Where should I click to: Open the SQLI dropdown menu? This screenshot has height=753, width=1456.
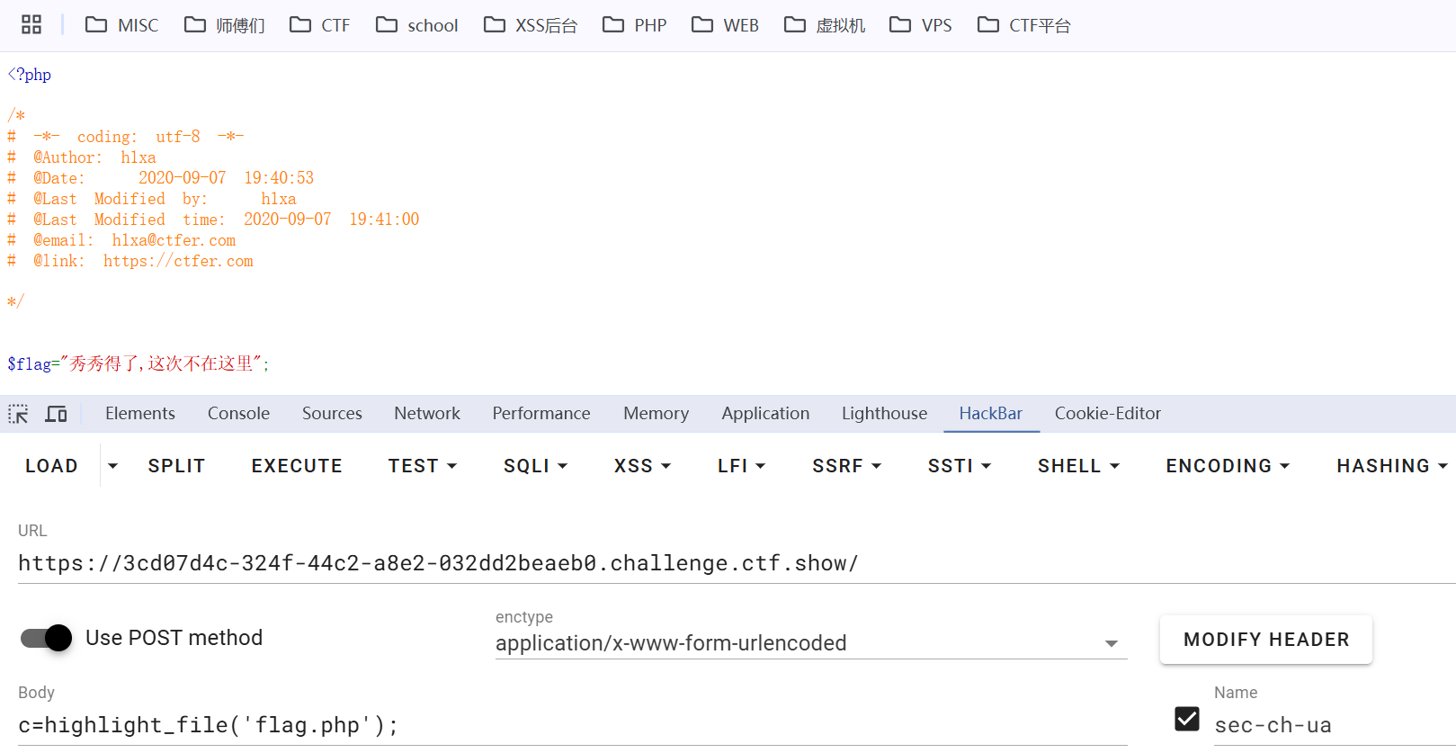535,466
